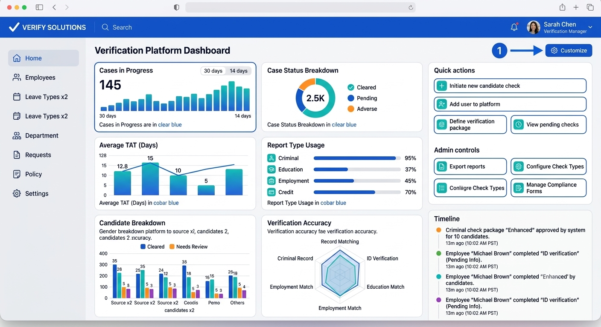
Task: Click the Export reports button
Action: coord(470,166)
